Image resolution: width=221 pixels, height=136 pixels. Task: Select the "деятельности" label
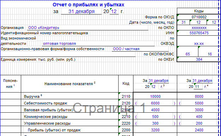pos(13,43)
